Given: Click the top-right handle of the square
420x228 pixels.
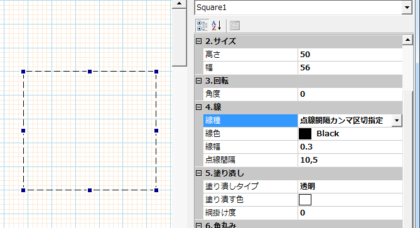Looking at the screenshot, I should (156, 72).
